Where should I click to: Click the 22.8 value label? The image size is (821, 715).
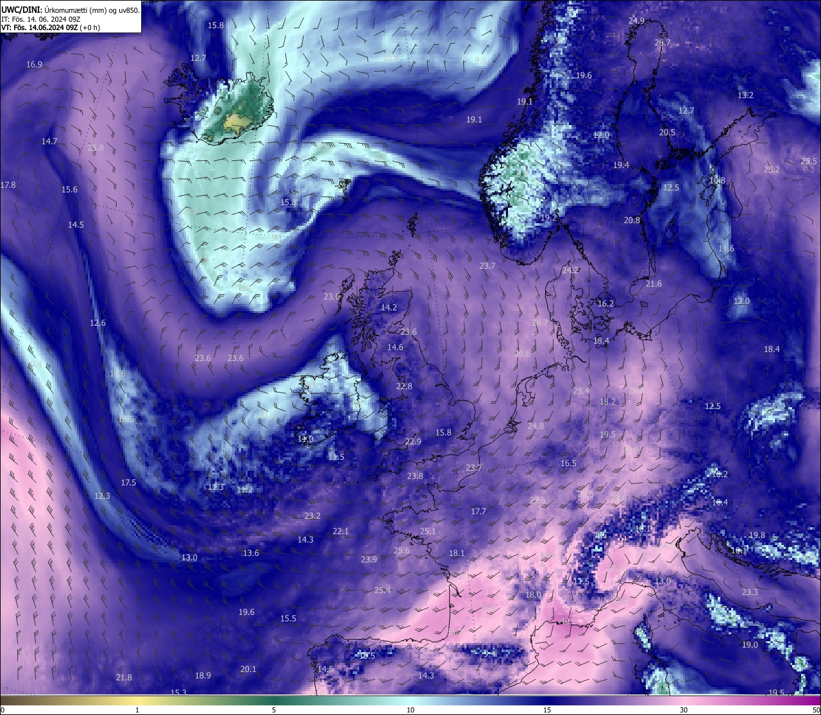pyautogui.click(x=404, y=386)
